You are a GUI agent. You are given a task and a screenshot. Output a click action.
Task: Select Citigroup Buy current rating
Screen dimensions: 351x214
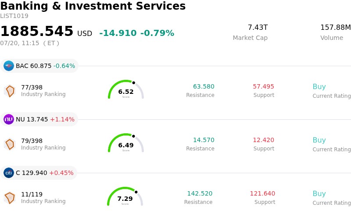319,194
